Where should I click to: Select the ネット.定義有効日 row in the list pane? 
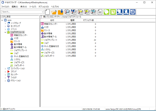68,46
